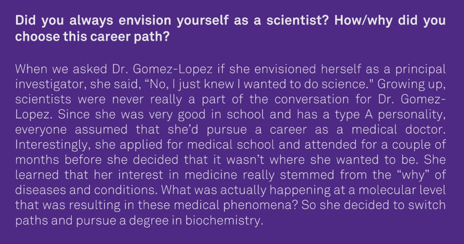This screenshot has height=244, width=464.
Task: Click the words "Growing up,"
Action: (411, 84)
